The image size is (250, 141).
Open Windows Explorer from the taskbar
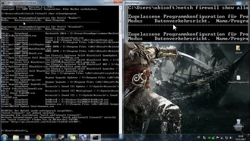pyautogui.click(x=16, y=137)
